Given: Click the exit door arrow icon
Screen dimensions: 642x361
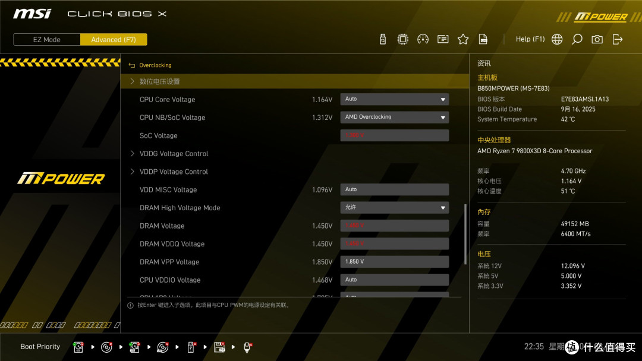Looking at the screenshot, I should (x=618, y=39).
